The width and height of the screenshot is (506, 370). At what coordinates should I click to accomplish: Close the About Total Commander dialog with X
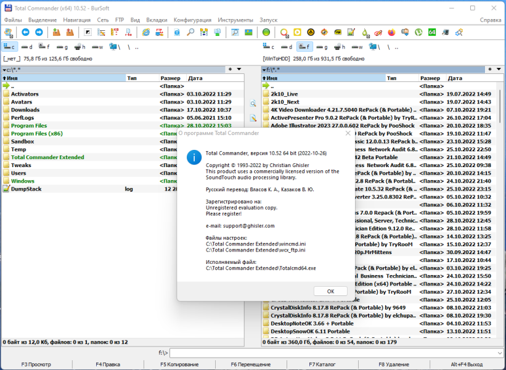click(348, 133)
